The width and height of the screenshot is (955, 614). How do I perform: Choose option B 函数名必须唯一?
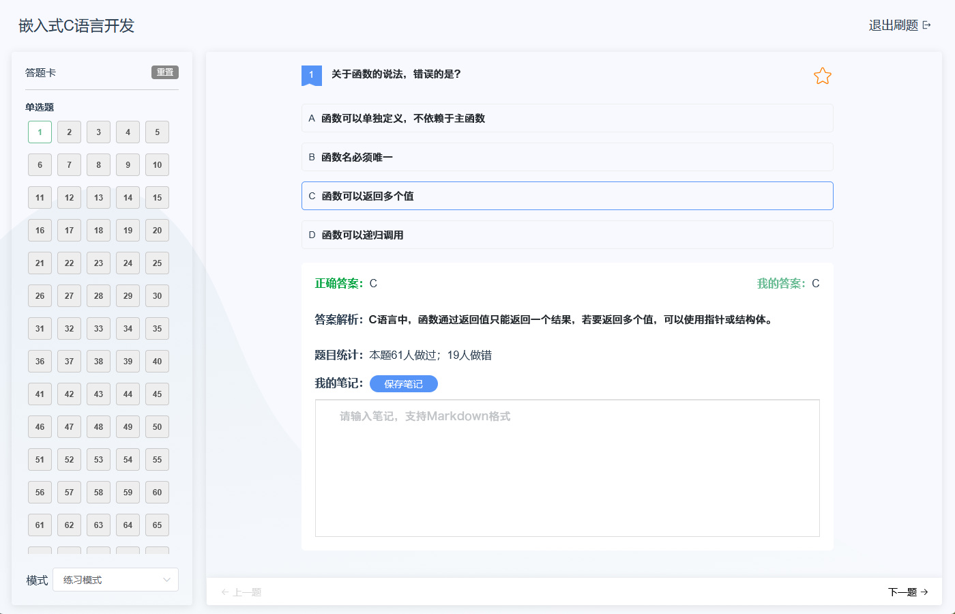click(x=567, y=157)
